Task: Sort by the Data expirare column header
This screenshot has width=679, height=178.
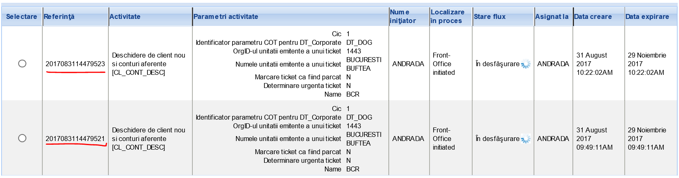Action: click(x=647, y=16)
